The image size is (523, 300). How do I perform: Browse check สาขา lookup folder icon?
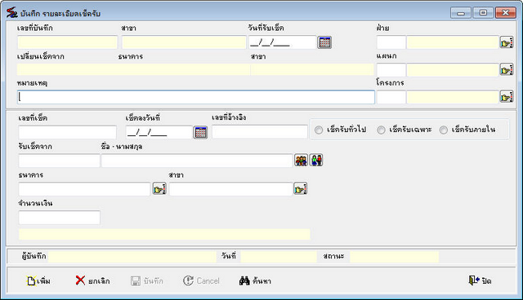tap(300, 188)
